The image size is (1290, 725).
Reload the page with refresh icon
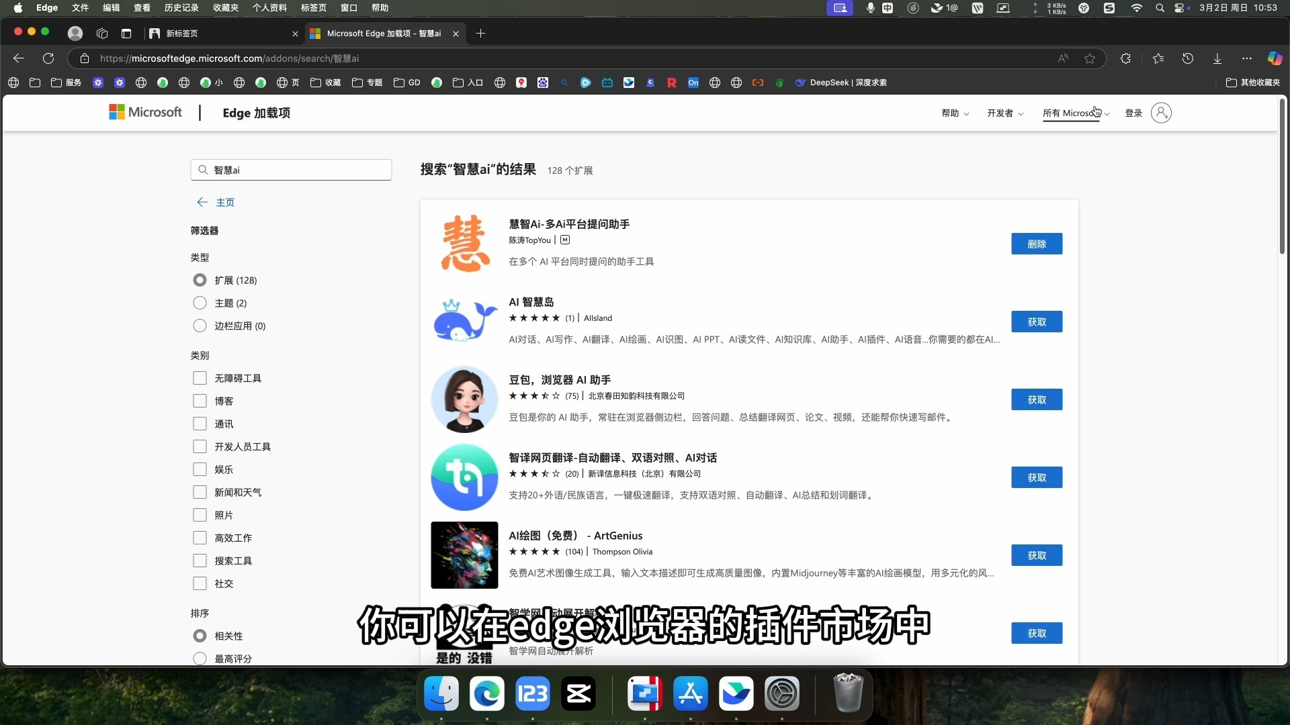click(48, 58)
